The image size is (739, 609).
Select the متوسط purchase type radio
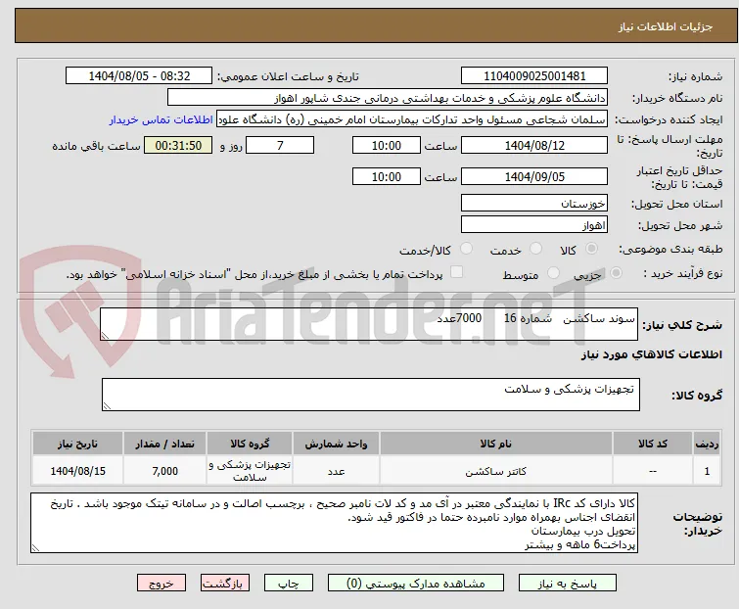pos(553,273)
